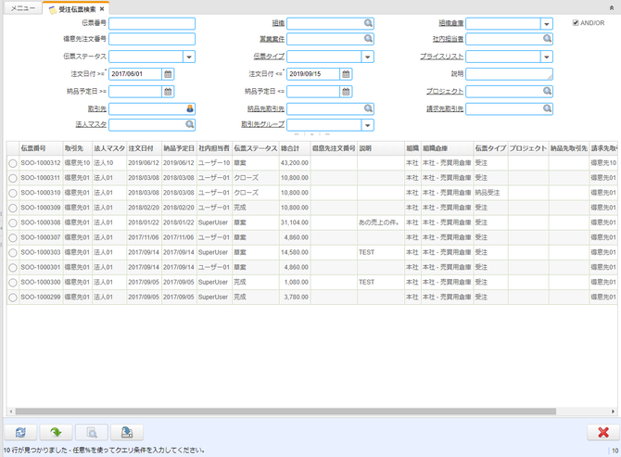Click the green arrow icon in bottom toolbar

point(57,433)
